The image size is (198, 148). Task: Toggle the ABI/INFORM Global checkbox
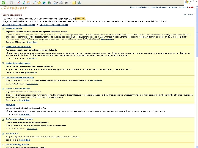coord(3,29)
